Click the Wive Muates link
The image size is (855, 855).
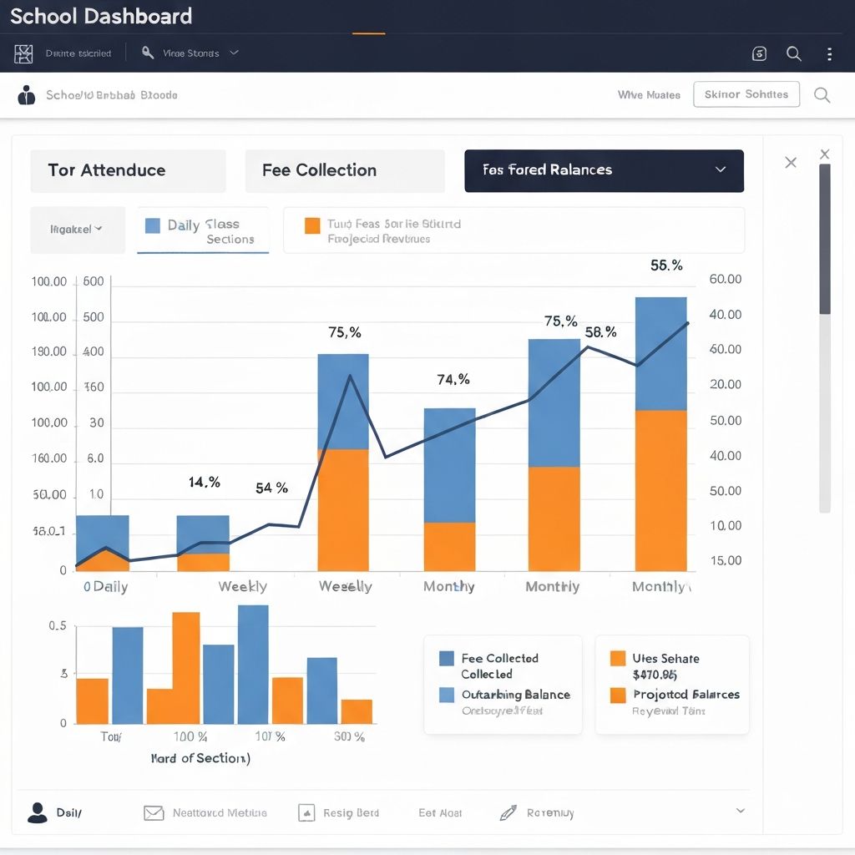click(x=649, y=94)
